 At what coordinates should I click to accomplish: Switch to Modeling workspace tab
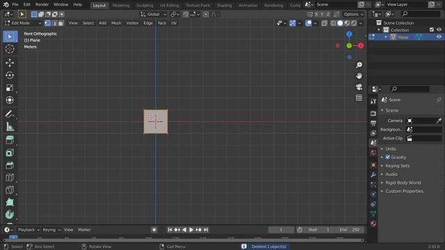(x=121, y=5)
